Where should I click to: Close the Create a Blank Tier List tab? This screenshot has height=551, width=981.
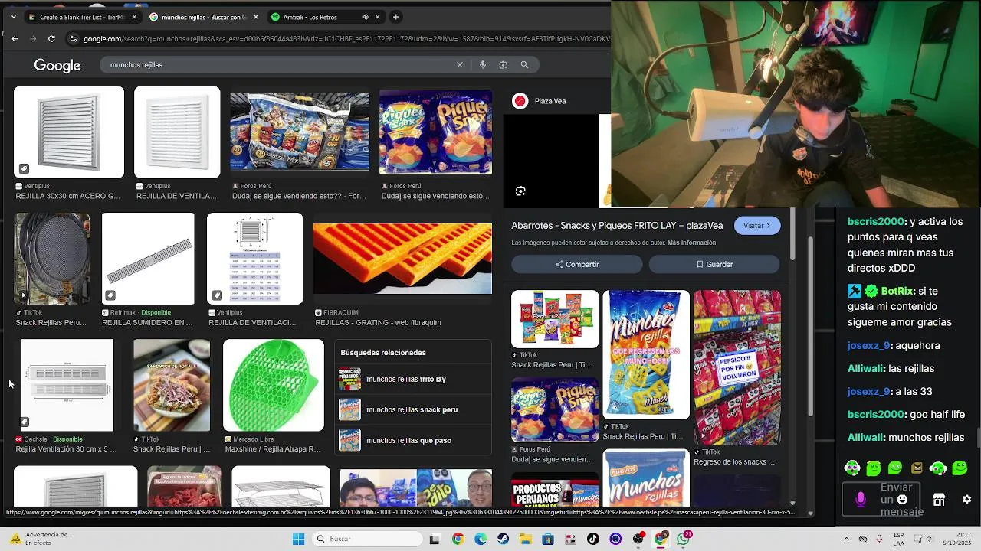coord(134,17)
